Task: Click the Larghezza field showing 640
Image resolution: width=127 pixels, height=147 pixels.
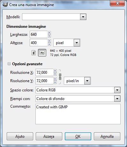Action: point(39,34)
